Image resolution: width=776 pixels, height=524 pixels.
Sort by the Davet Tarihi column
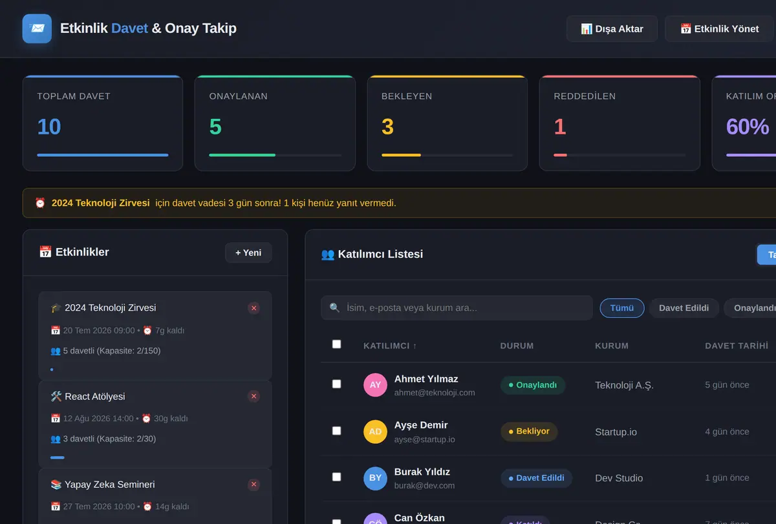point(737,346)
